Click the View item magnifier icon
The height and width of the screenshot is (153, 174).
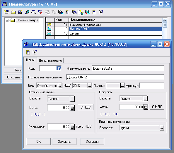(27, 12)
